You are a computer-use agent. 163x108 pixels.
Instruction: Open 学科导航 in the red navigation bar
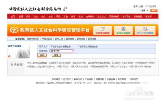click(126, 16)
